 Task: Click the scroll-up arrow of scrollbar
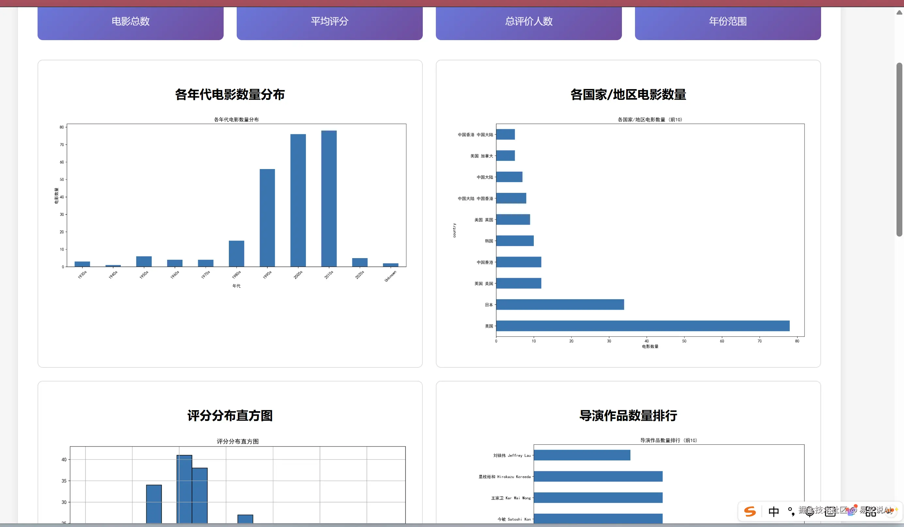(x=899, y=12)
